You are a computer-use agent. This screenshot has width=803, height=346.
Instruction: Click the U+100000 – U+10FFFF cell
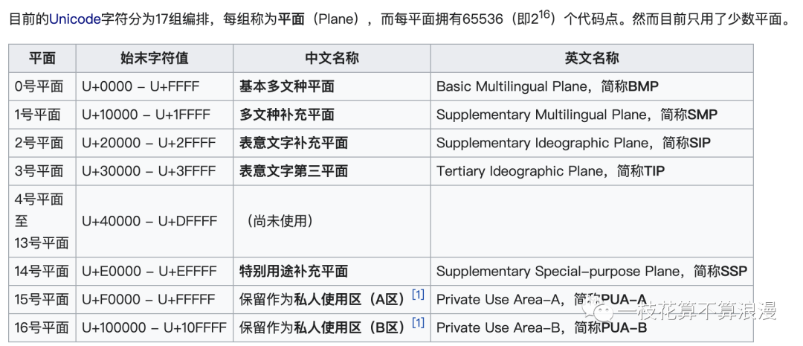155,327
